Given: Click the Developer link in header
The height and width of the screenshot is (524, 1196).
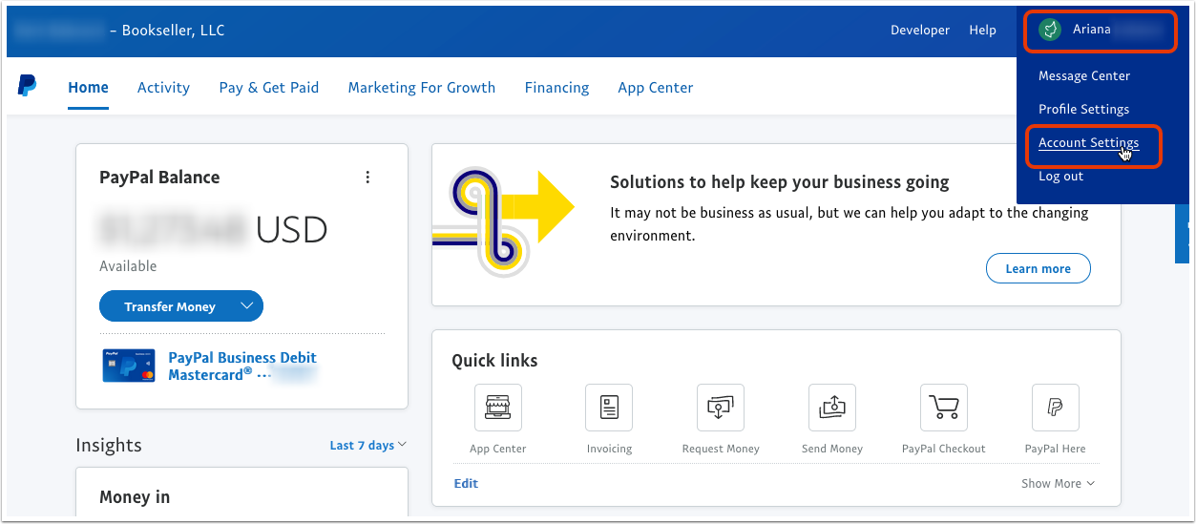Looking at the screenshot, I should [920, 31].
